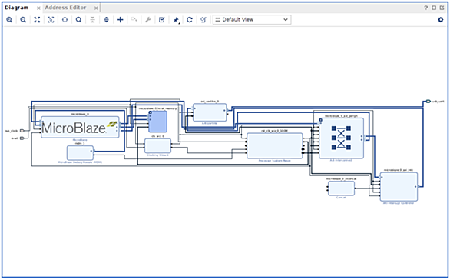Select the microblaze_0_local_memory hierarchy block
This screenshot has height=280, width=450.
[x=157, y=122]
